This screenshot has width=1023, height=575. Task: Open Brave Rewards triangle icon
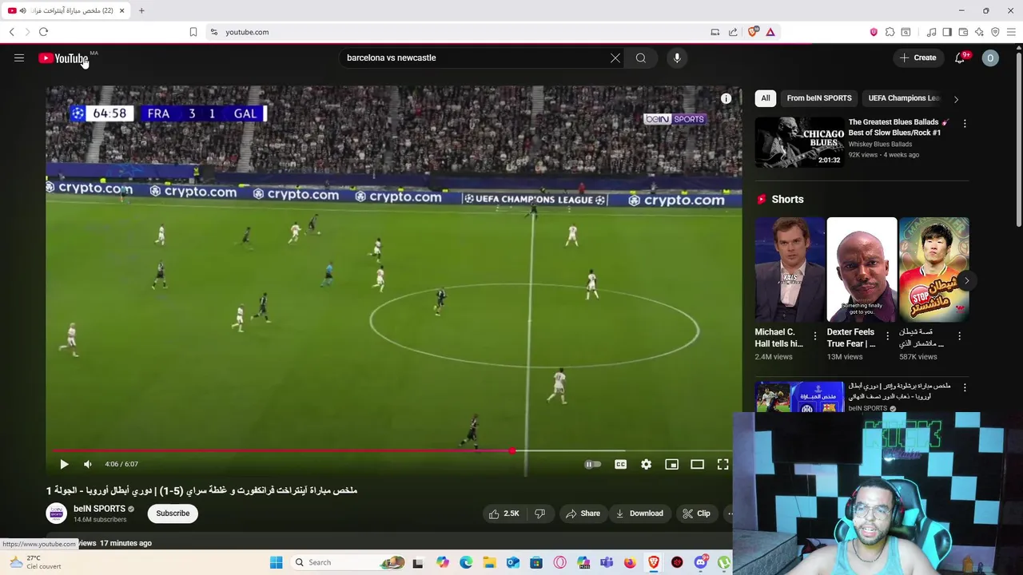click(x=770, y=32)
